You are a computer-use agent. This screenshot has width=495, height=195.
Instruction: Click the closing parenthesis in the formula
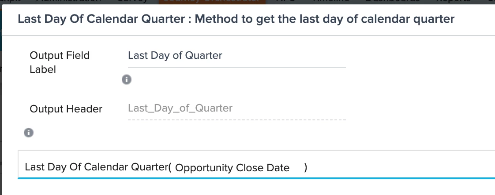click(x=306, y=167)
